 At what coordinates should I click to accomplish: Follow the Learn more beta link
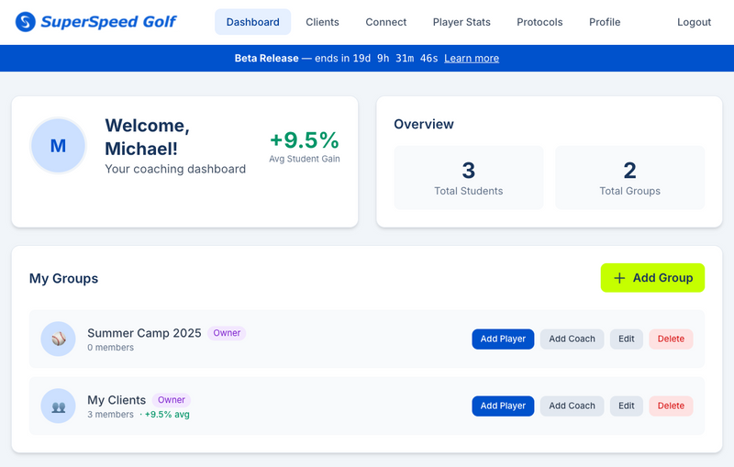[472, 58]
